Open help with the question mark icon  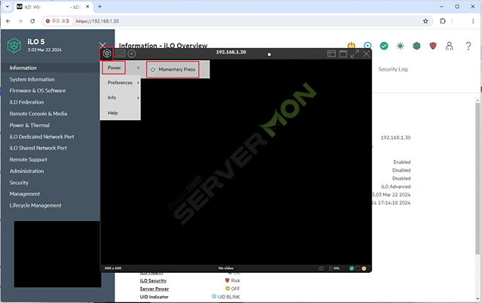468,46
